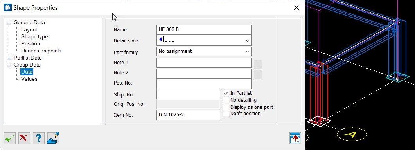Open the Part family dropdown

click(204, 51)
